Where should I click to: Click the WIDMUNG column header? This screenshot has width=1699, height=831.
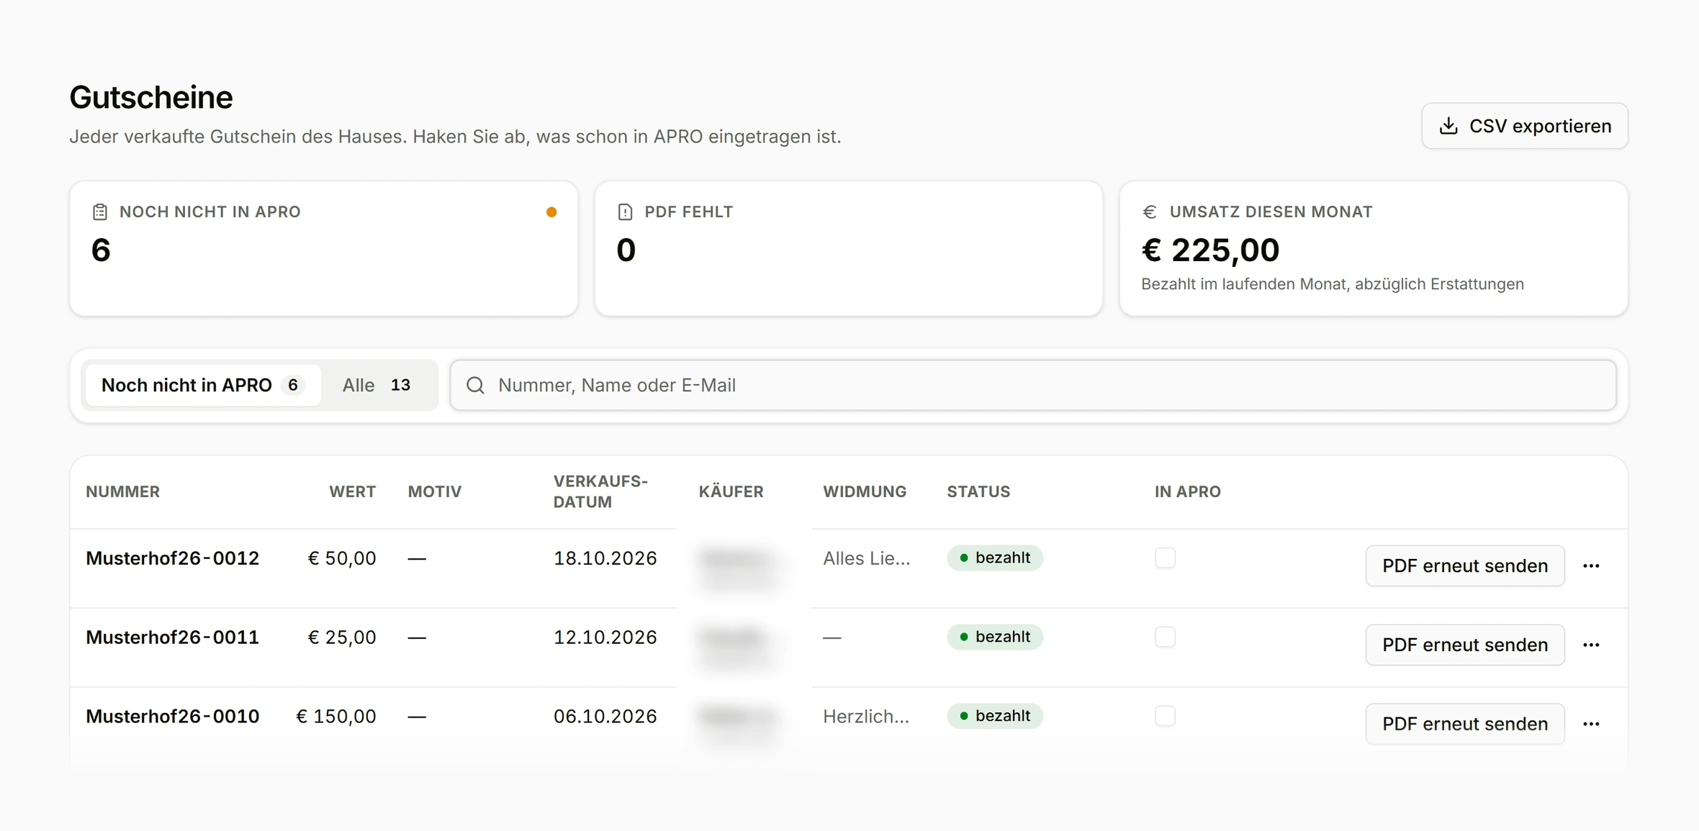(x=865, y=492)
